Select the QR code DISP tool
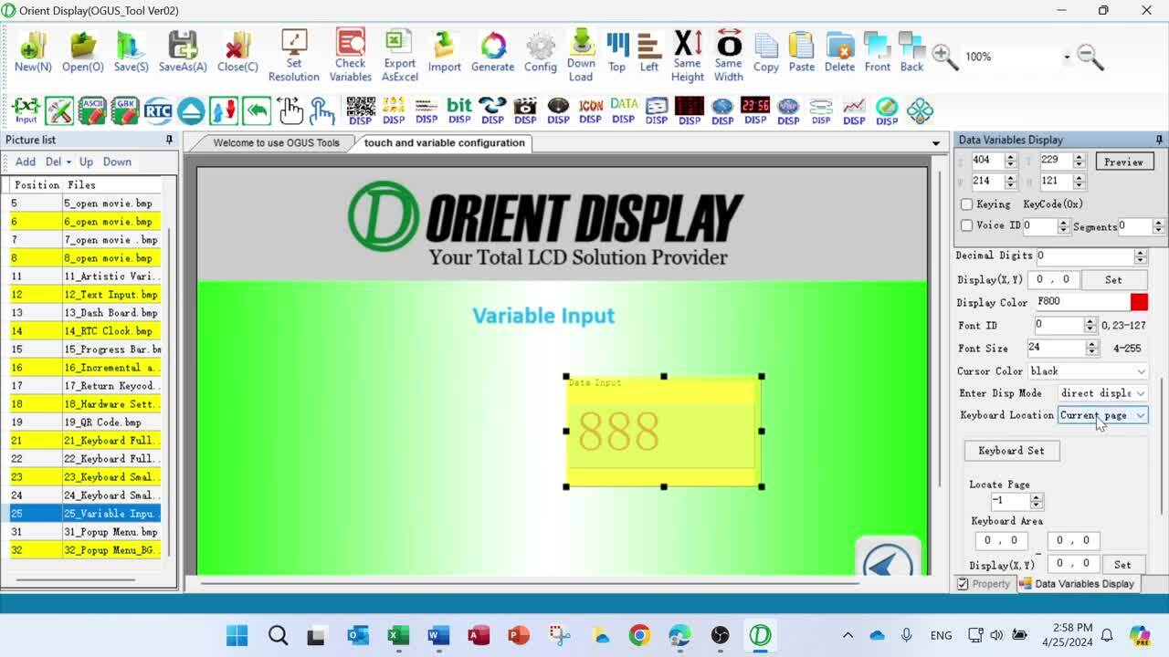Screen dimensions: 1169x657 point(361,110)
